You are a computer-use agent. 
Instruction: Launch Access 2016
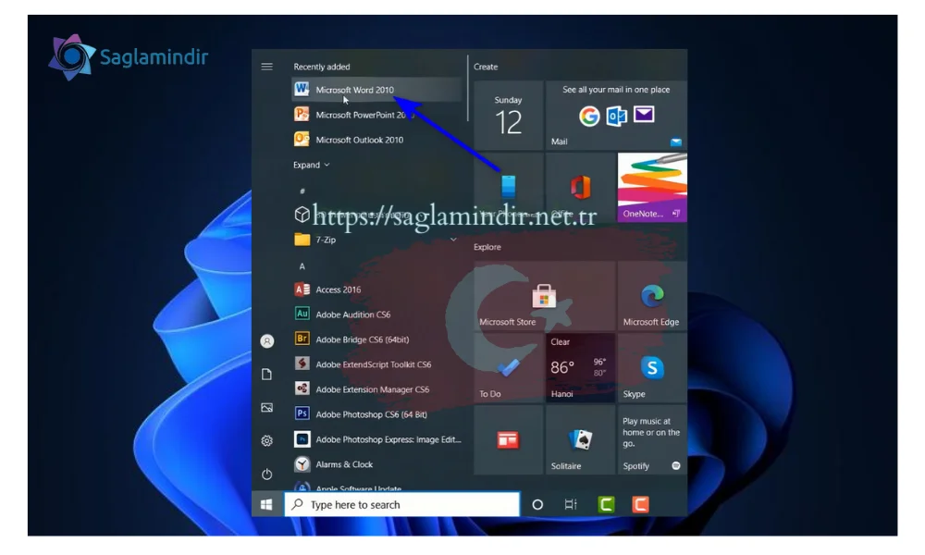(x=376, y=289)
